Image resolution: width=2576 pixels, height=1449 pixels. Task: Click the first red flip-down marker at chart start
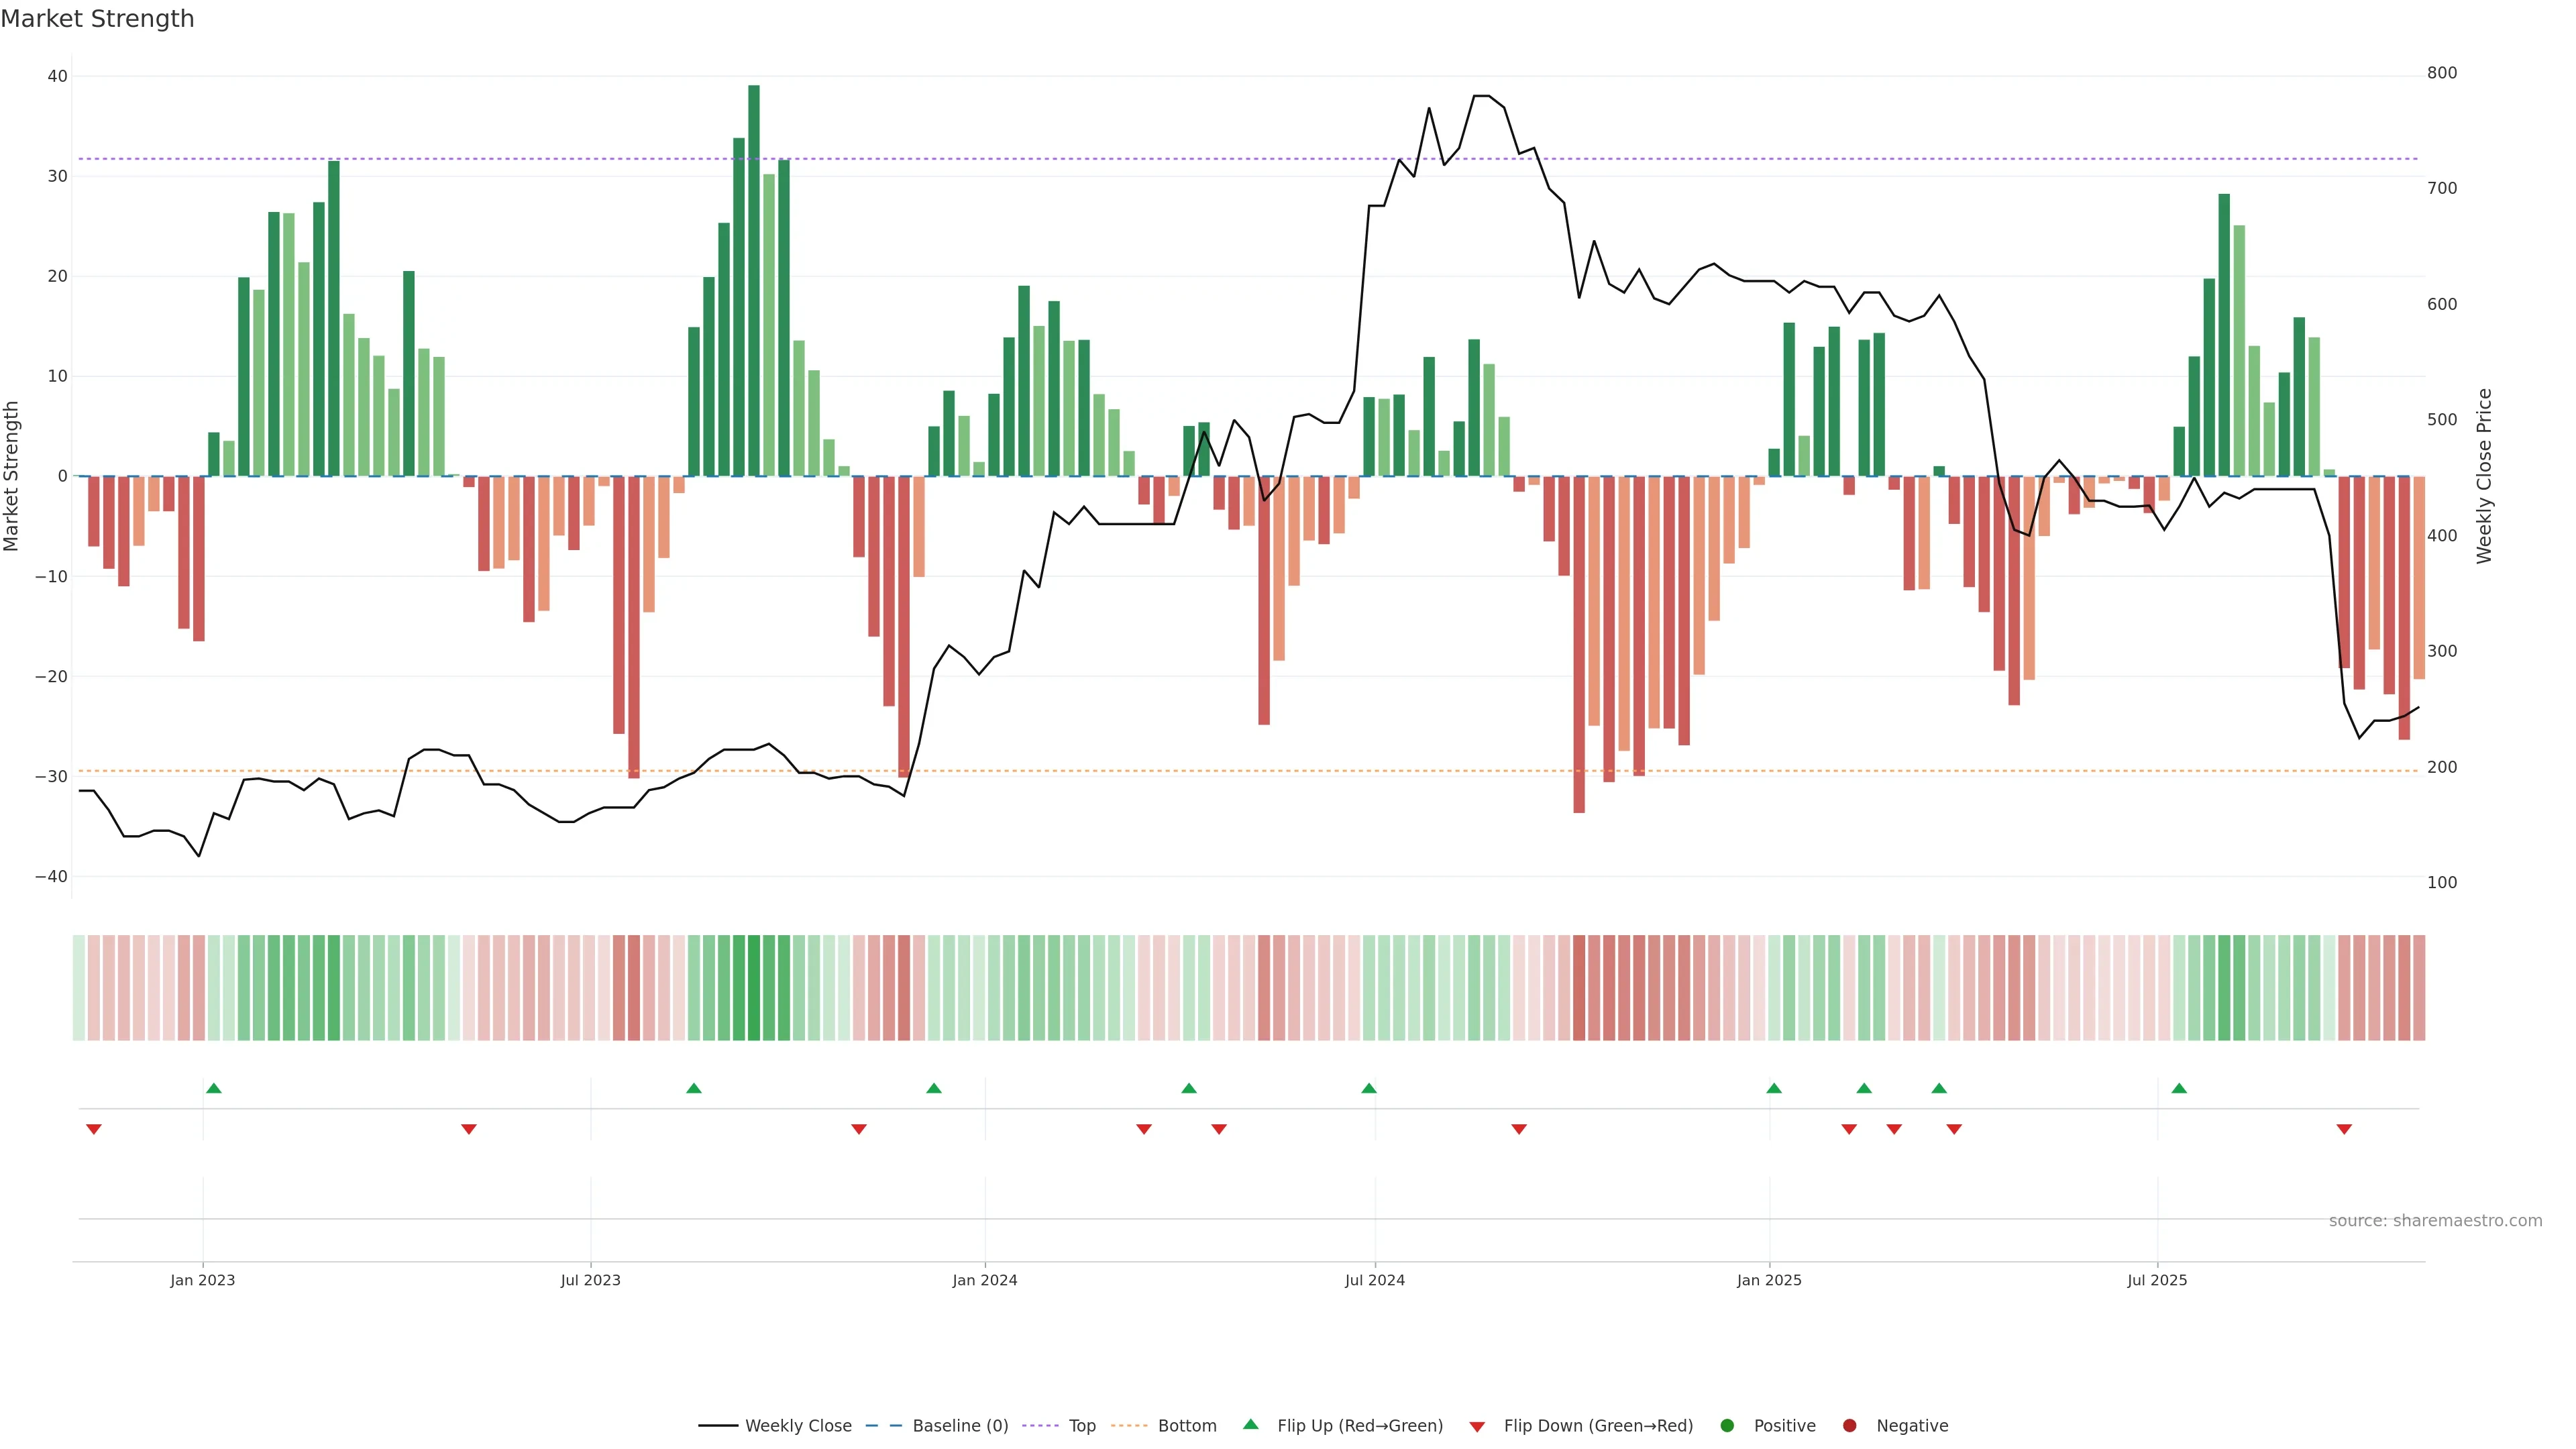[x=94, y=1129]
